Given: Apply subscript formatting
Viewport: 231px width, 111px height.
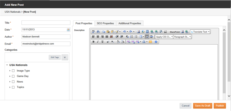Looking at the screenshot, I should coord(112,42).
